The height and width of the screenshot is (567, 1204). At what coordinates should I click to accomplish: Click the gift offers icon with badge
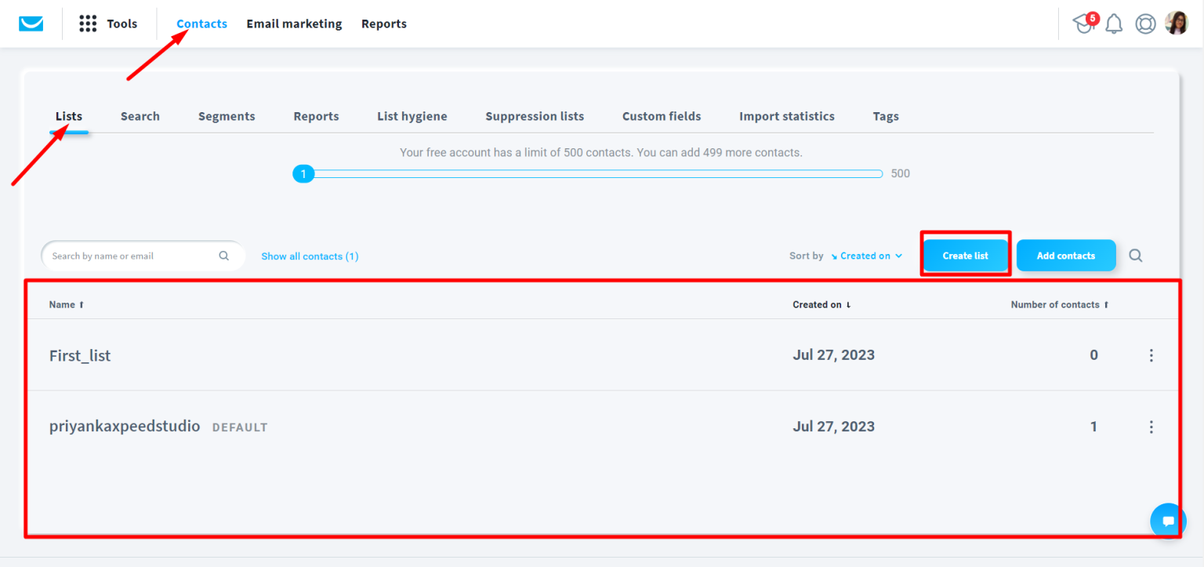1083,24
